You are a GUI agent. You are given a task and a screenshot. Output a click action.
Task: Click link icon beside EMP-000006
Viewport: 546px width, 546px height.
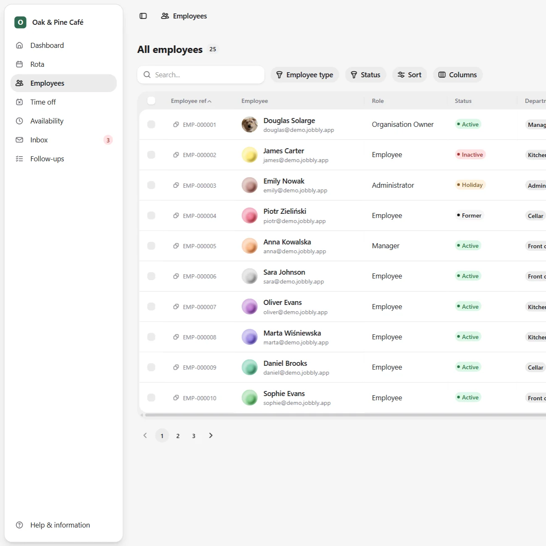point(176,276)
